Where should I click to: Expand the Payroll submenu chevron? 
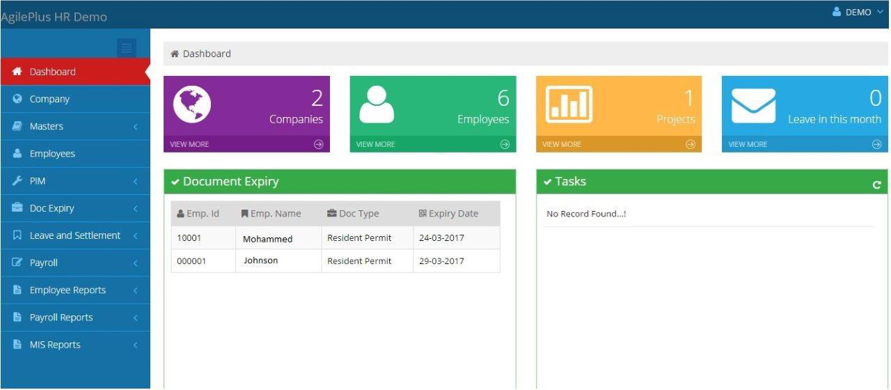(x=135, y=263)
